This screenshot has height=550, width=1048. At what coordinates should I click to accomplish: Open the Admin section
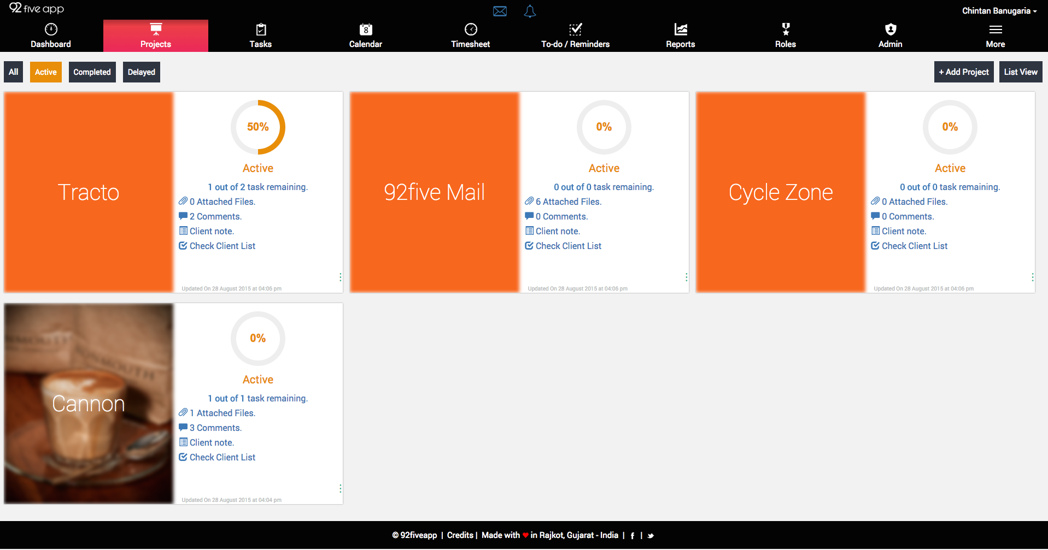tap(891, 36)
